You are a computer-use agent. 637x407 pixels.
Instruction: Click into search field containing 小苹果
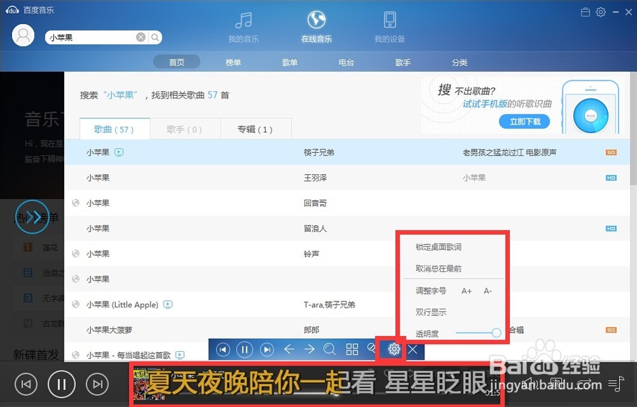pos(91,38)
